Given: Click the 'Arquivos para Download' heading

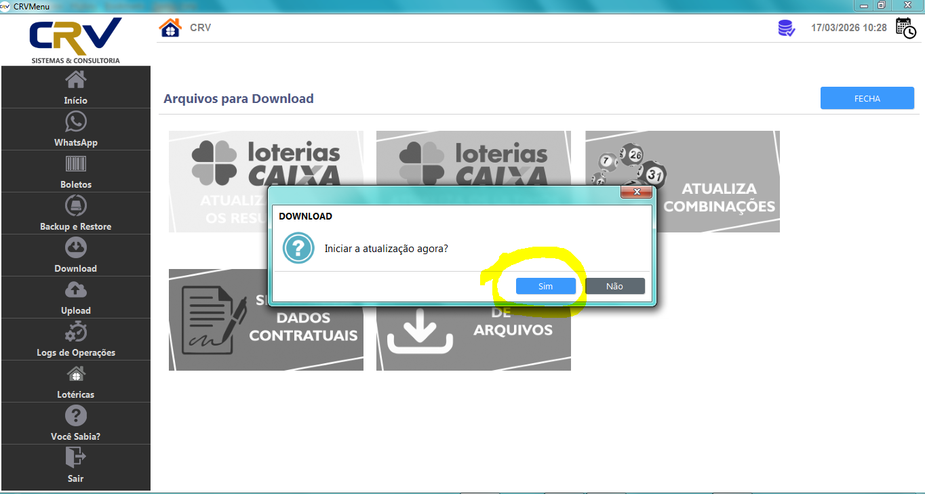Looking at the screenshot, I should click(239, 99).
